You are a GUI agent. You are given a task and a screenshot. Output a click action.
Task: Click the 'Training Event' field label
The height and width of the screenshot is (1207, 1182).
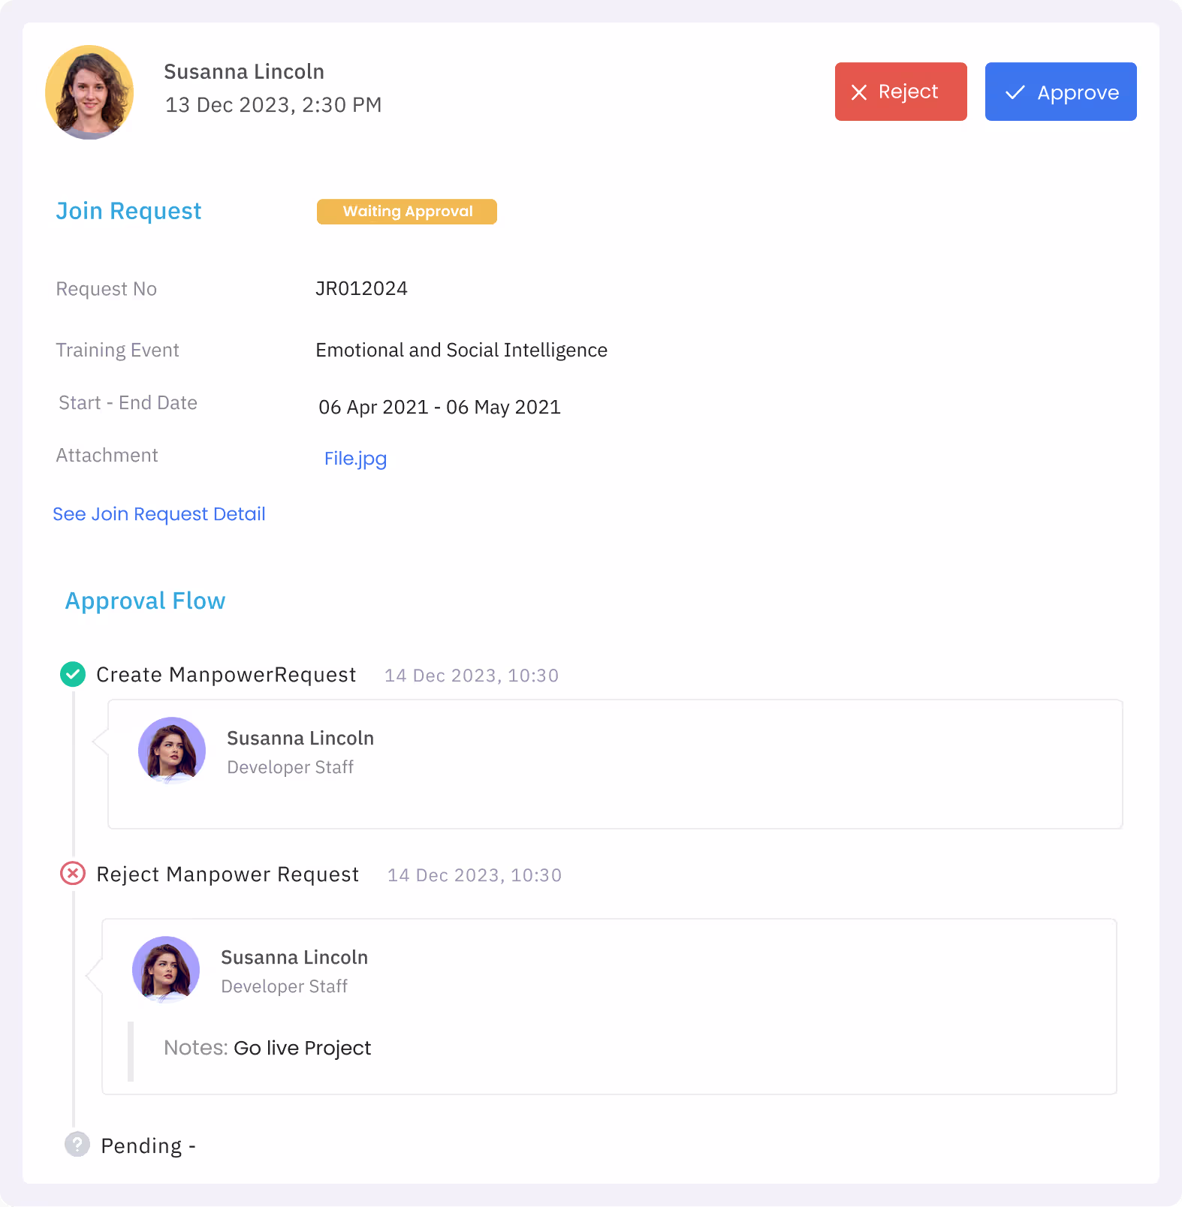(x=117, y=351)
